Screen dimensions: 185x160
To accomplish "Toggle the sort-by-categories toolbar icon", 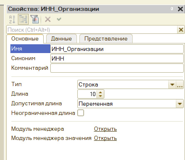I will 23,19.
